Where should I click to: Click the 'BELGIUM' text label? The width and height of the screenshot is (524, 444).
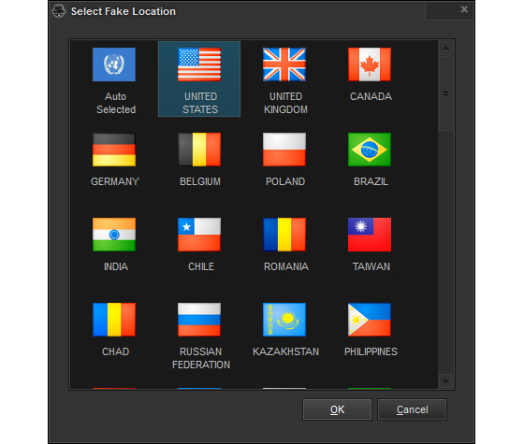tap(200, 181)
